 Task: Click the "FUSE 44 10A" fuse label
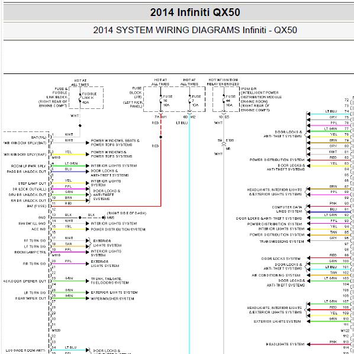(230, 101)
